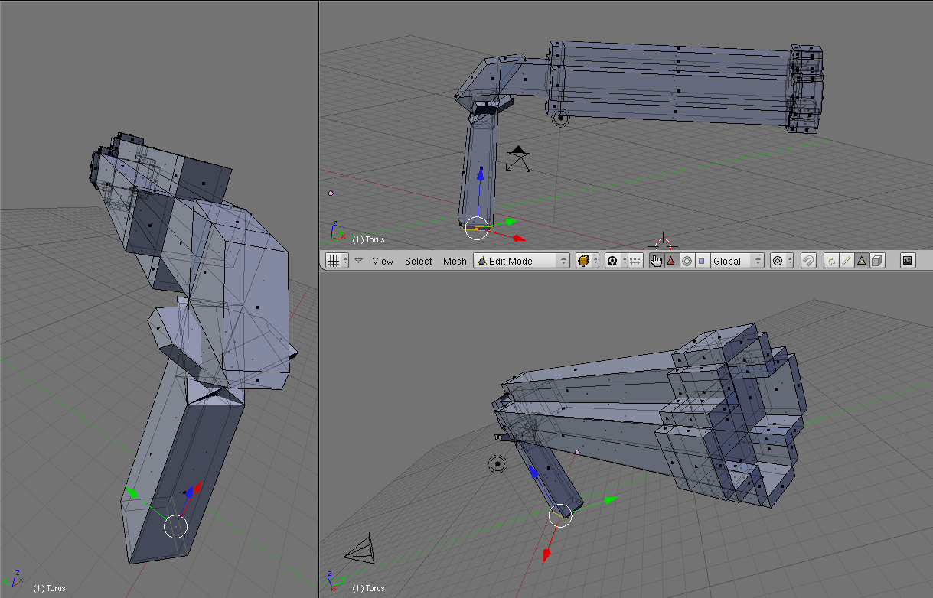Switch to vertex select mode

pos(831,261)
